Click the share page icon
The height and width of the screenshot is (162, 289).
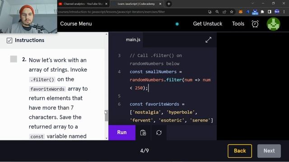224,12
